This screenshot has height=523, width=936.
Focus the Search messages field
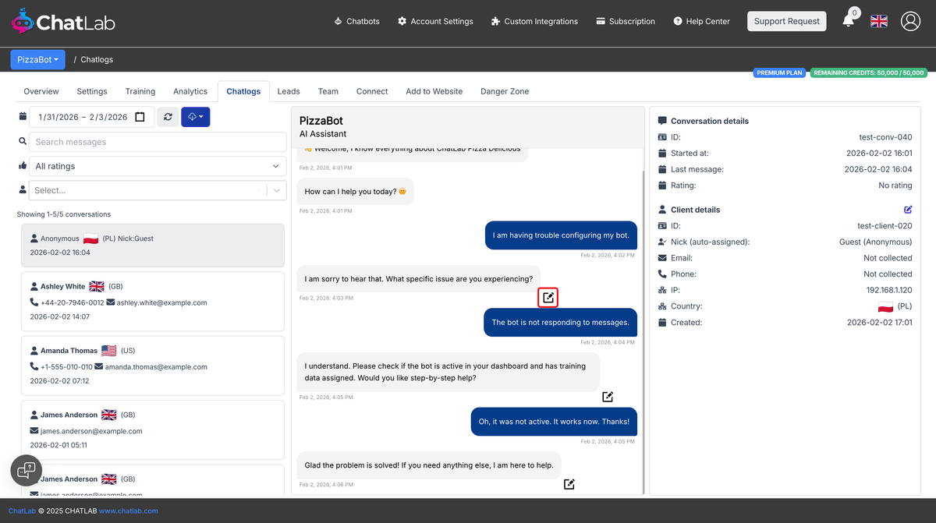tap(158, 142)
